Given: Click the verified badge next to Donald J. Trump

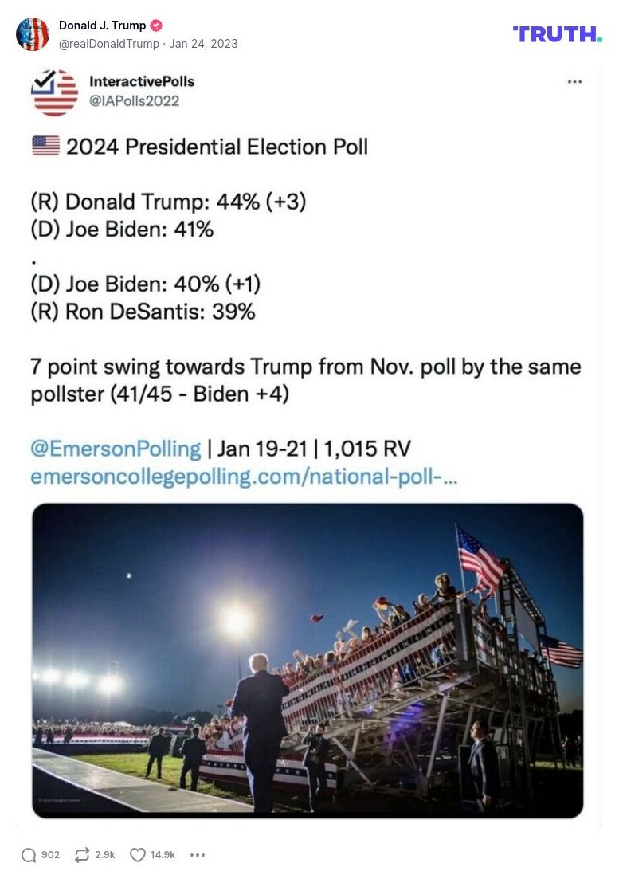Looking at the screenshot, I should (154, 25).
